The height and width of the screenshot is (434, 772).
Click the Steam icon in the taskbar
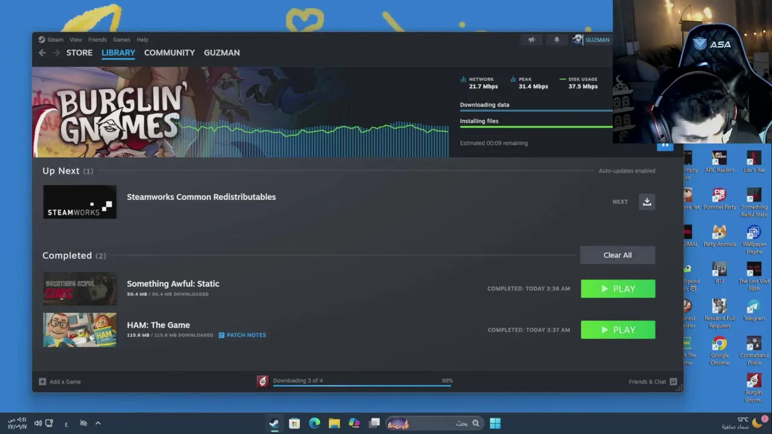(274, 423)
